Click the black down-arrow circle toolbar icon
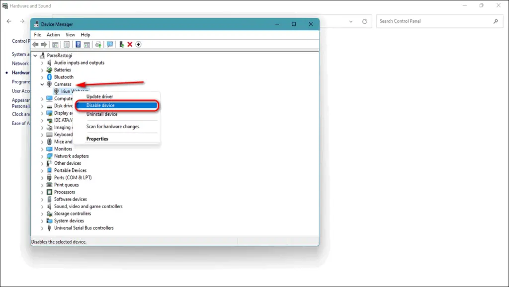 tap(138, 44)
